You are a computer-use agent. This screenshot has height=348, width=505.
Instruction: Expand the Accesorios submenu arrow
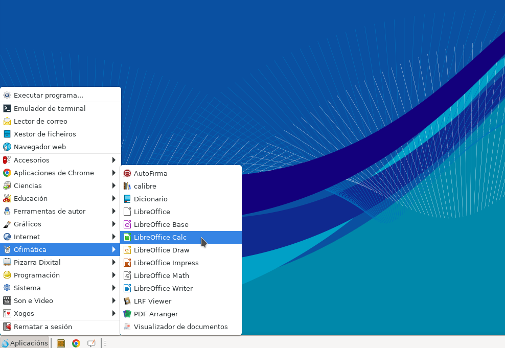click(113, 160)
